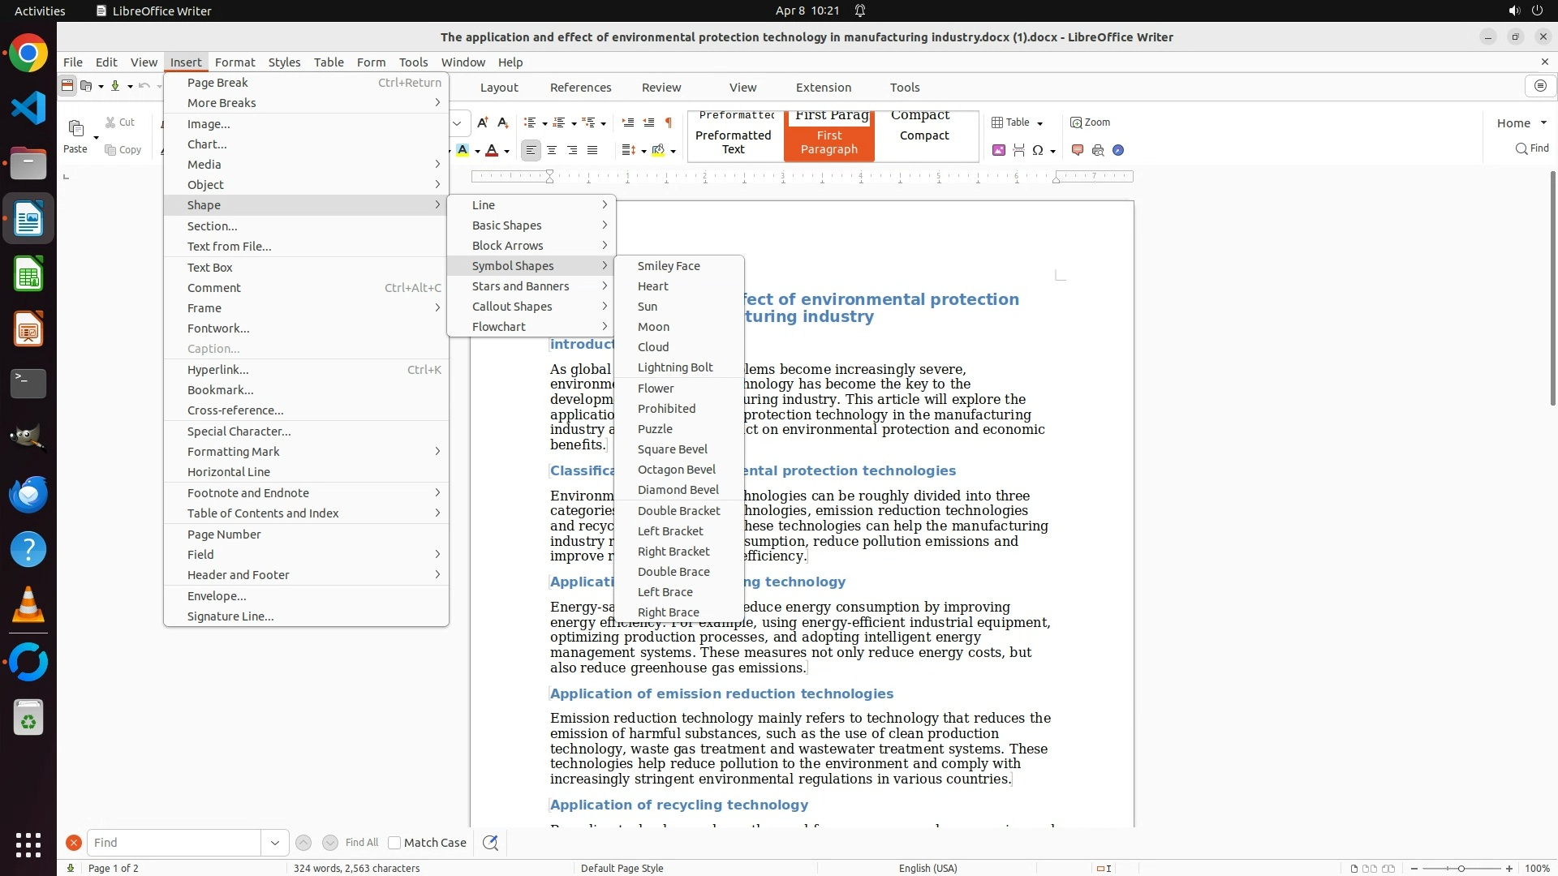
Task: Center align the paragraph
Action: click(552, 150)
